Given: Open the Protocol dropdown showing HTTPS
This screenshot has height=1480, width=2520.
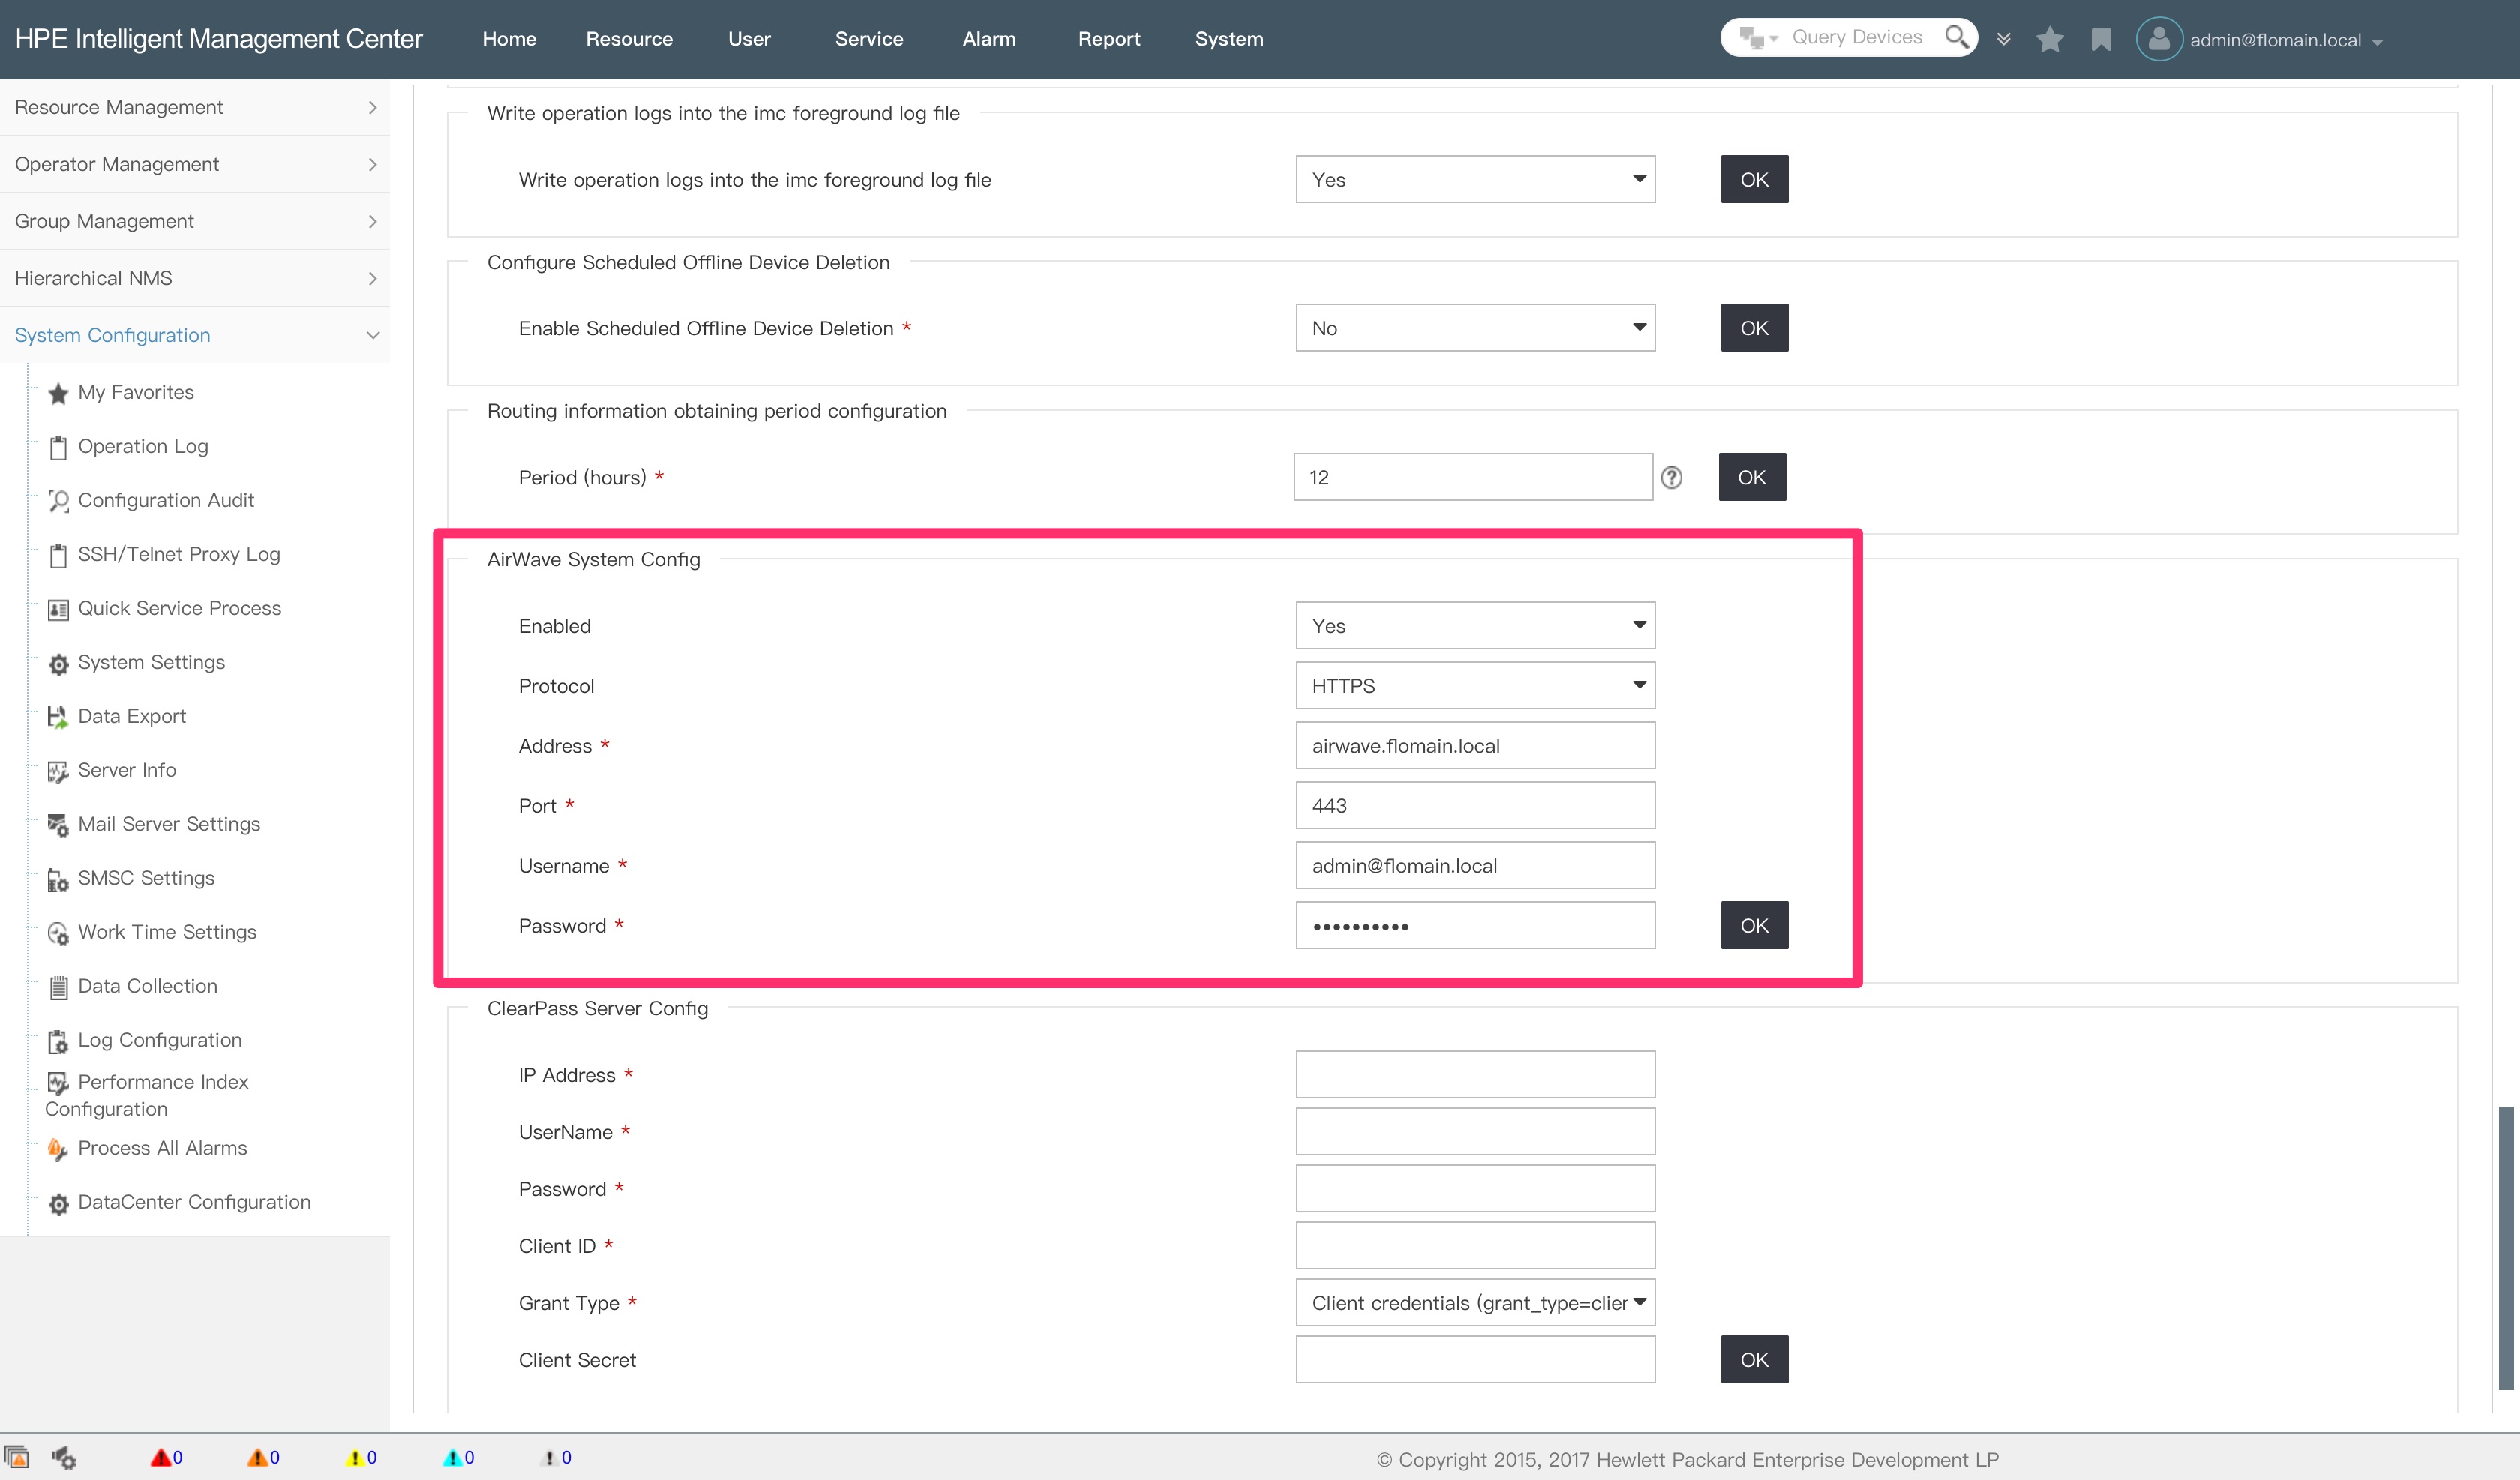Looking at the screenshot, I should (1474, 685).
